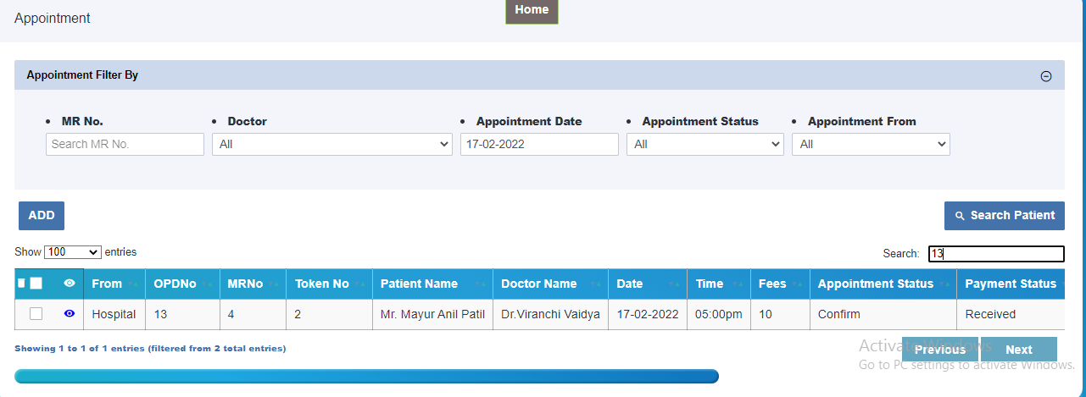Sort by the OPDNo column
This screenshot has width=1086, height=397.
182,284
